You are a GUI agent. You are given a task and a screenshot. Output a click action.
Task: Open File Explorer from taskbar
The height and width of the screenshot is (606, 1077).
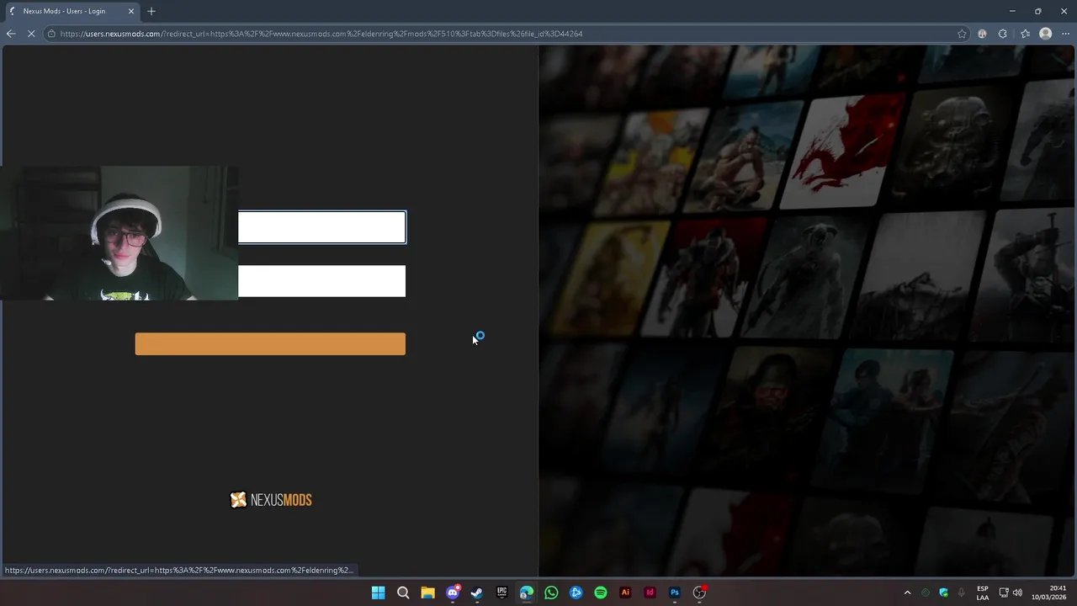pos(427,593)
